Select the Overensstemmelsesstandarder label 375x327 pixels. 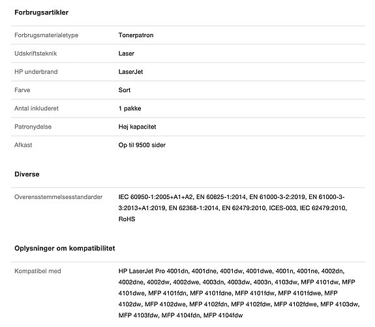pyautogui.click(x=58, y=197)
